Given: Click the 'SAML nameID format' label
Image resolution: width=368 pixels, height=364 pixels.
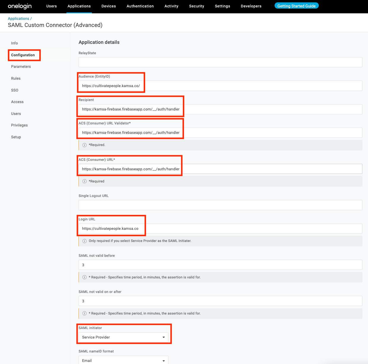Looking at the screenshot, I should point(96,351).
